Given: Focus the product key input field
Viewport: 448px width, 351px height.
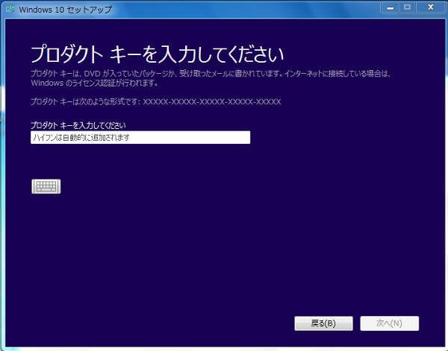Looking at the screenshot, I should pos(140,138).
